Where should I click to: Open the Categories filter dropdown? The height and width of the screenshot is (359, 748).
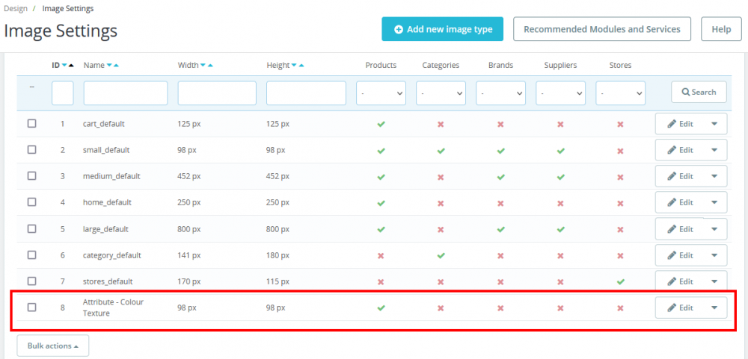[441, 93]
